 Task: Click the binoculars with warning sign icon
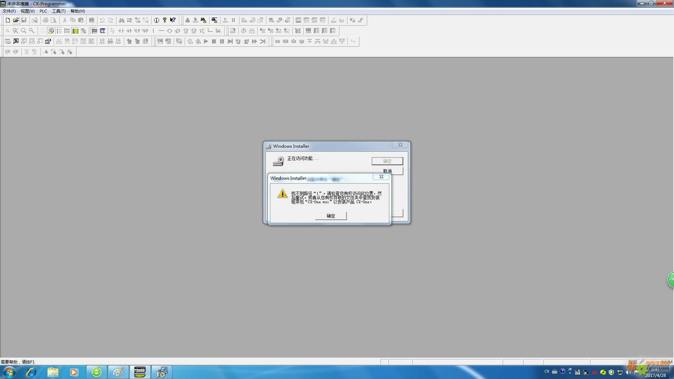[204, 20]
